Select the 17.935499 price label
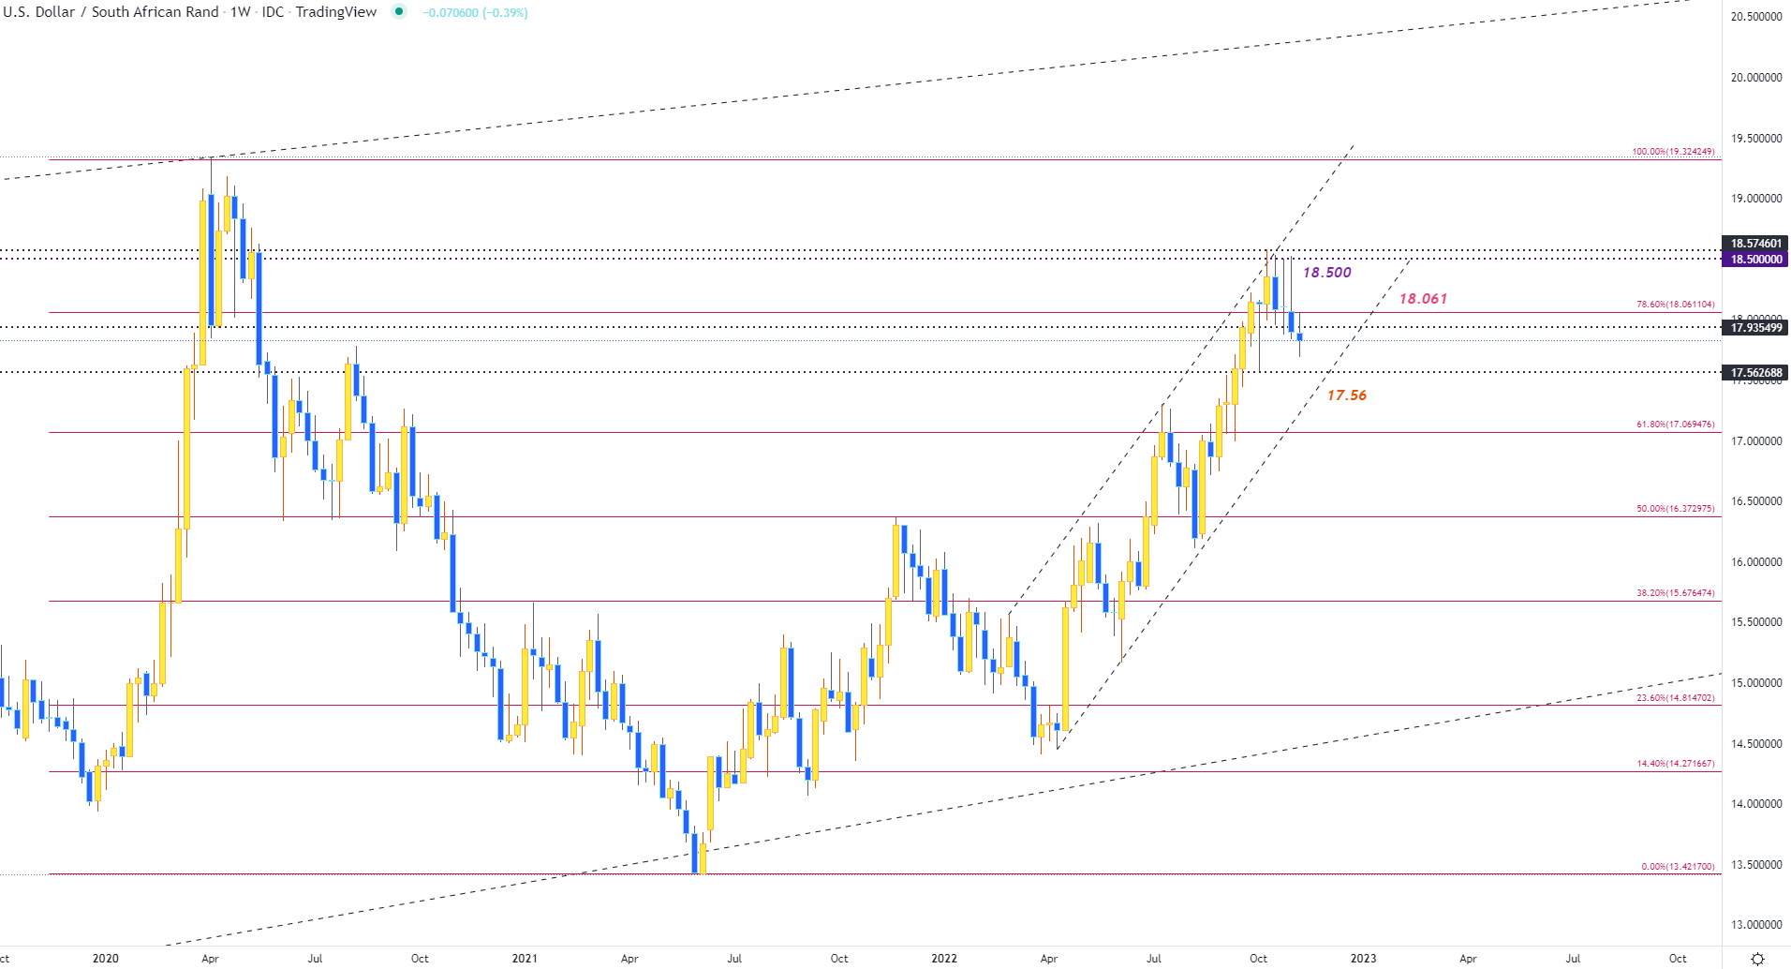This screenshot has width=1791, height=969. (x=1756, y=328)
